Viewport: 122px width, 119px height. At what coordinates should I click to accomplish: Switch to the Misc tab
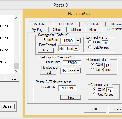point(93,30)
